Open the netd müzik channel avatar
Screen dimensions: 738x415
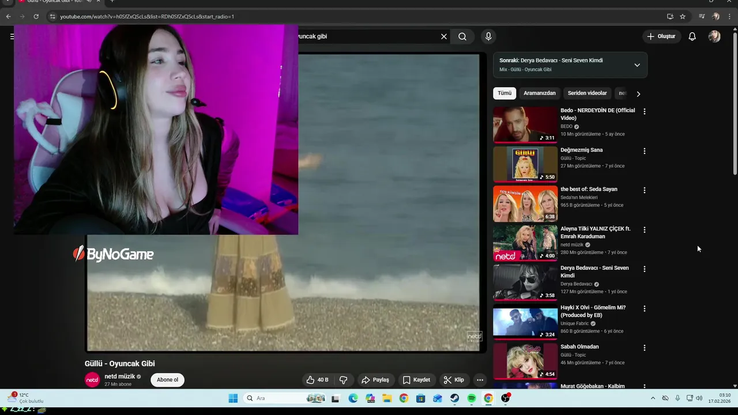point(92,380)
